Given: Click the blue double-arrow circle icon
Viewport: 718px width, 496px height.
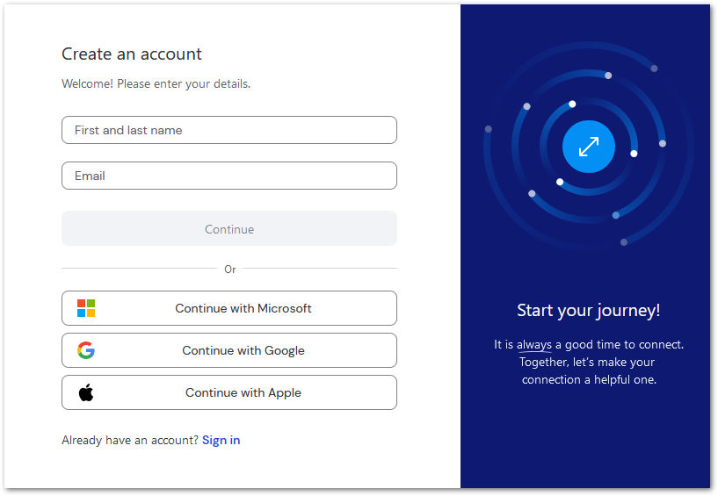Looking at the screenshot, I should (589, 147).
